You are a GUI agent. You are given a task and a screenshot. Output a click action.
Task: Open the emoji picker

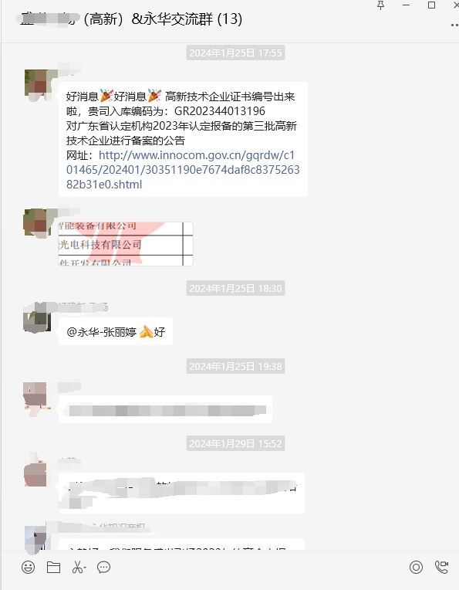tap(29, 567)
